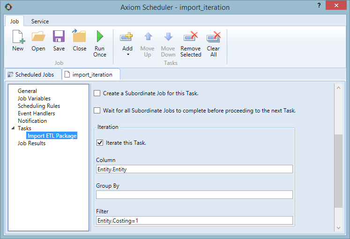Select Import ETL Package task
Image resolution: width=350 pixels, height=239 pixels.
point(52,136)
